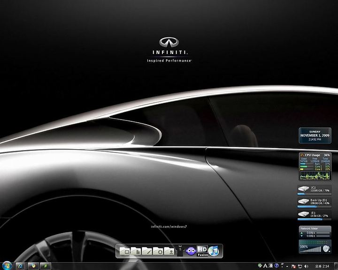The width and height of the screenshot is (338, 270).
Task: Launch the purple googly-eyed face app
Action: (191, 251)
